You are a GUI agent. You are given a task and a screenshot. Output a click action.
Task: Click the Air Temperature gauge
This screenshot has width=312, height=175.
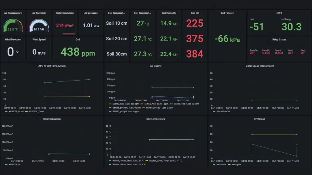(13, 26)
